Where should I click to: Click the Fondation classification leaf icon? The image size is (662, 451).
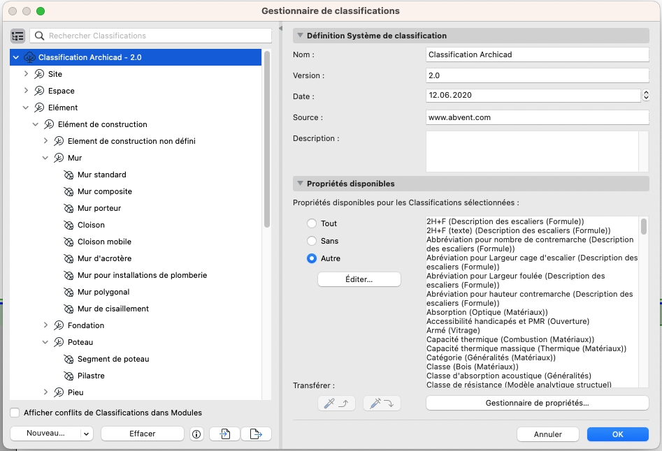pos(59,325)
